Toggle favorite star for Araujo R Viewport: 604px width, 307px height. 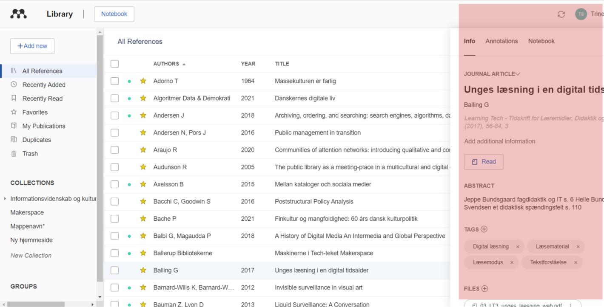[x=143, y=150]
